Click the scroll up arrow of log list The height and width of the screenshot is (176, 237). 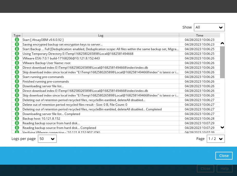[222, 43]
